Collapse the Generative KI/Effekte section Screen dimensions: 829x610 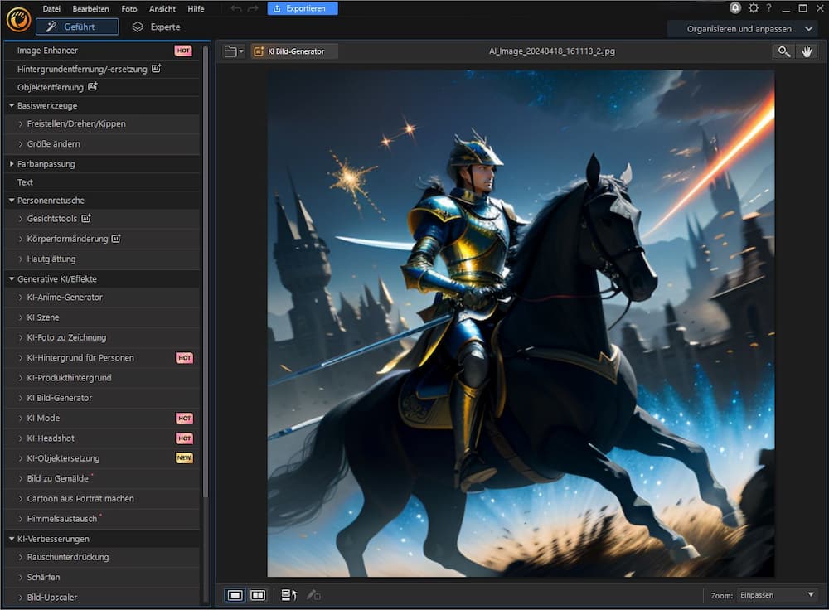(x=11, y=278)
